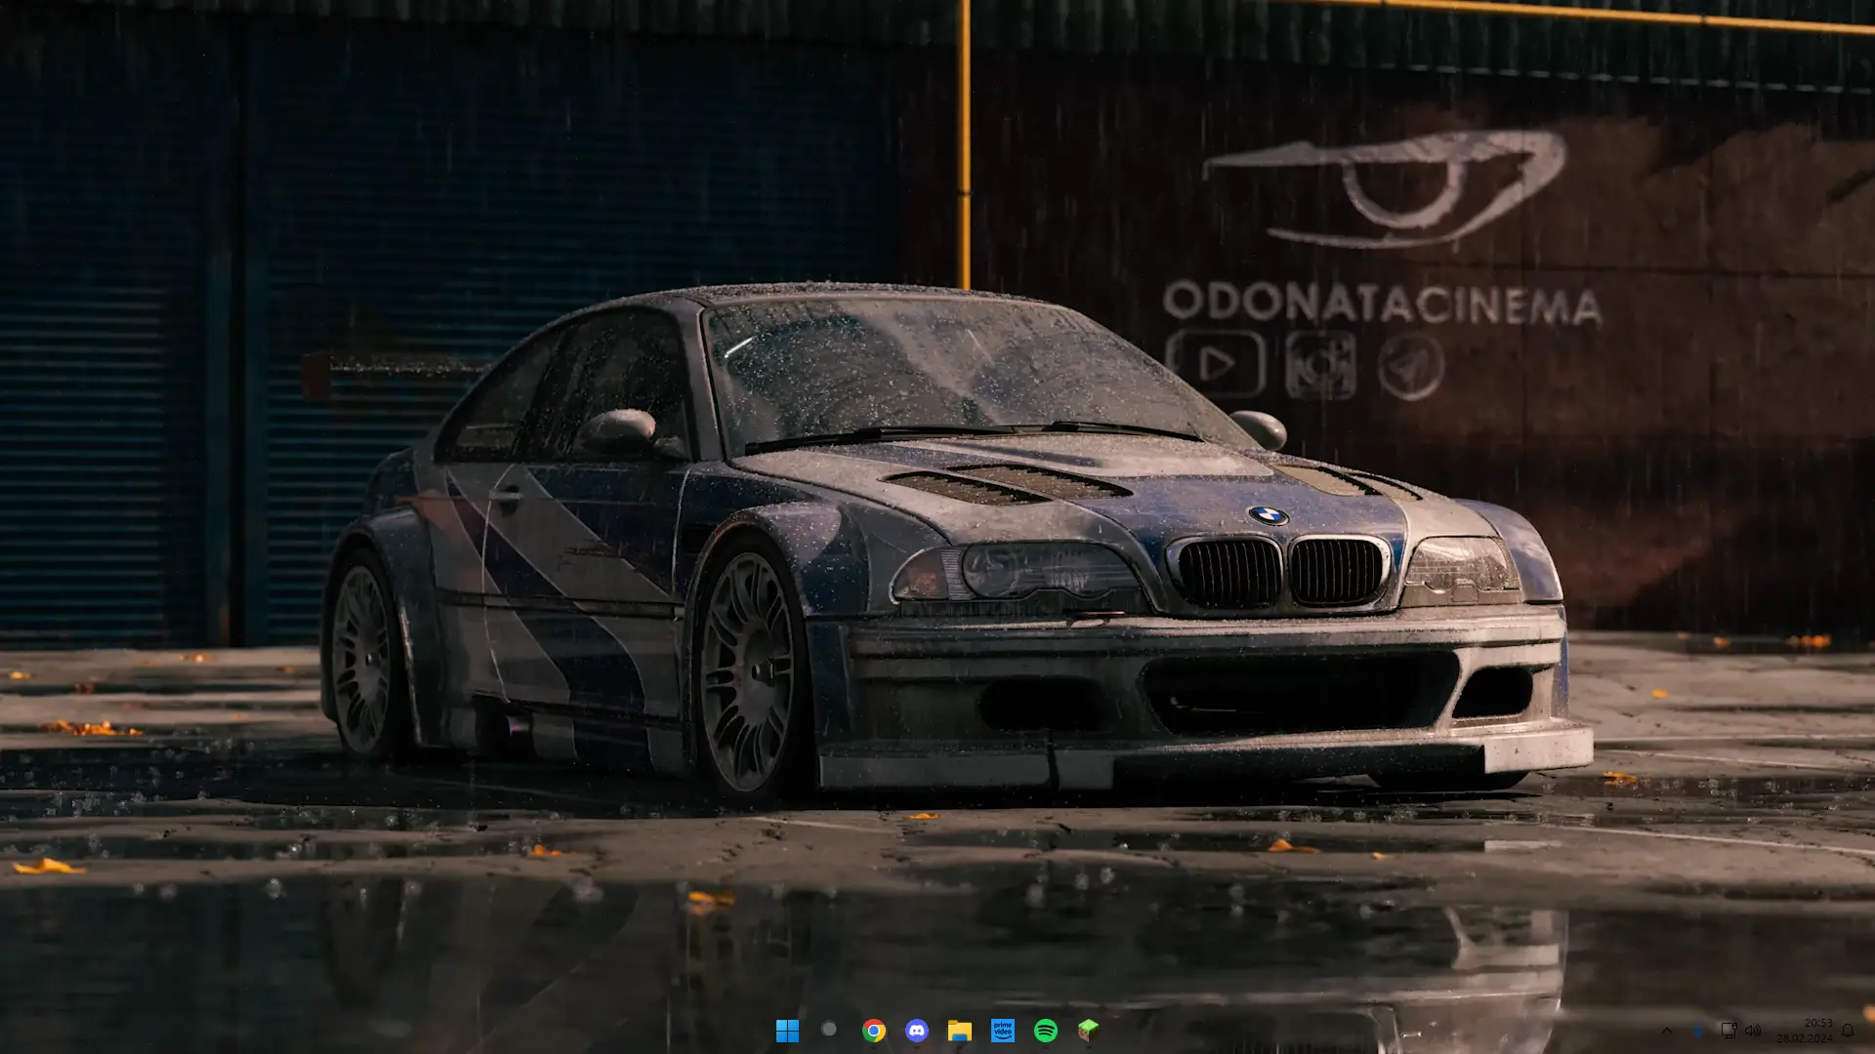
Task: Click the blue download arrow tray icon
Action: [1698, 1031]
